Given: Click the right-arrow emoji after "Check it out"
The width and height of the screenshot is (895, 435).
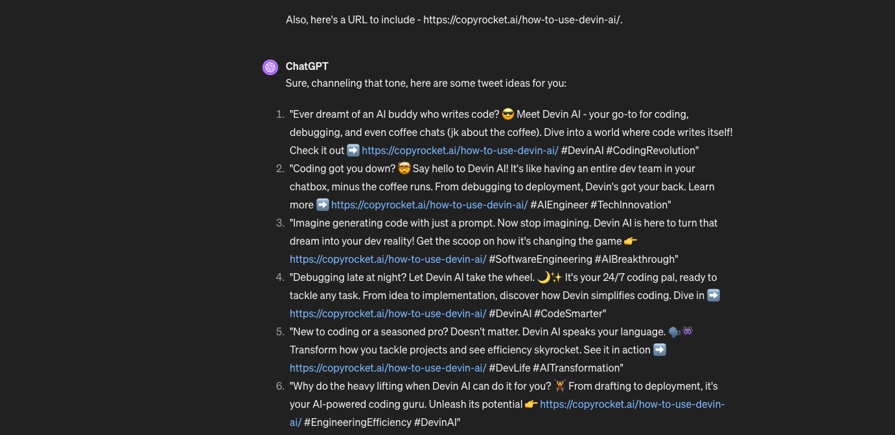Looking at the screenshot, I should (353, 150).
